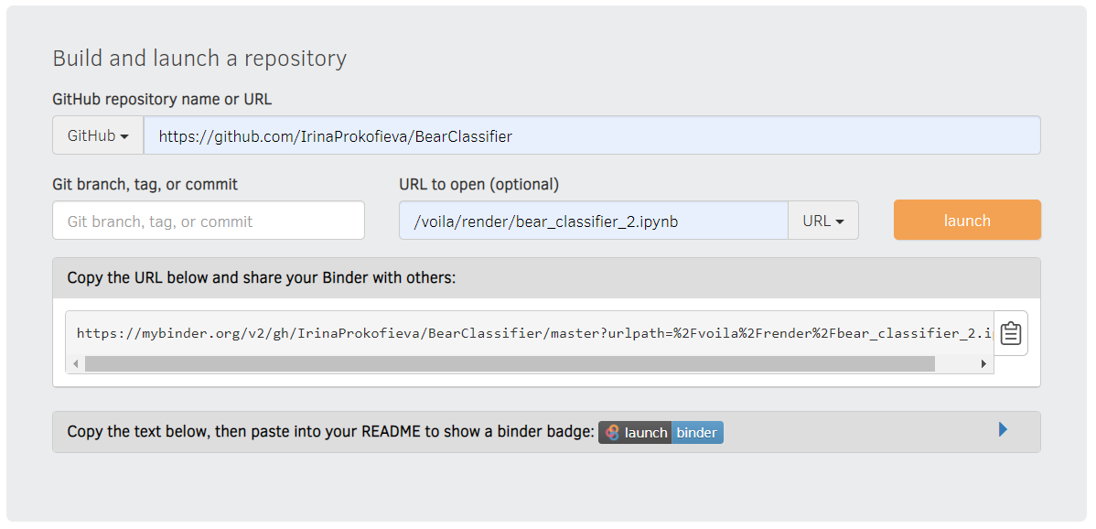Click the Git branch, tag, or commit field
The image size is (1096, 529).
coord(209,221)
